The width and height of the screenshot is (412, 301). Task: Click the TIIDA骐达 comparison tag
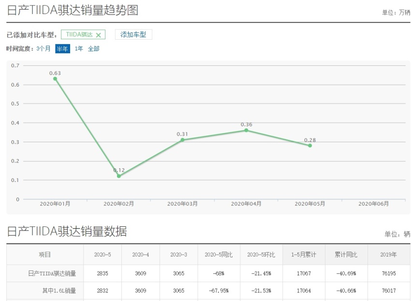[83, 34]
